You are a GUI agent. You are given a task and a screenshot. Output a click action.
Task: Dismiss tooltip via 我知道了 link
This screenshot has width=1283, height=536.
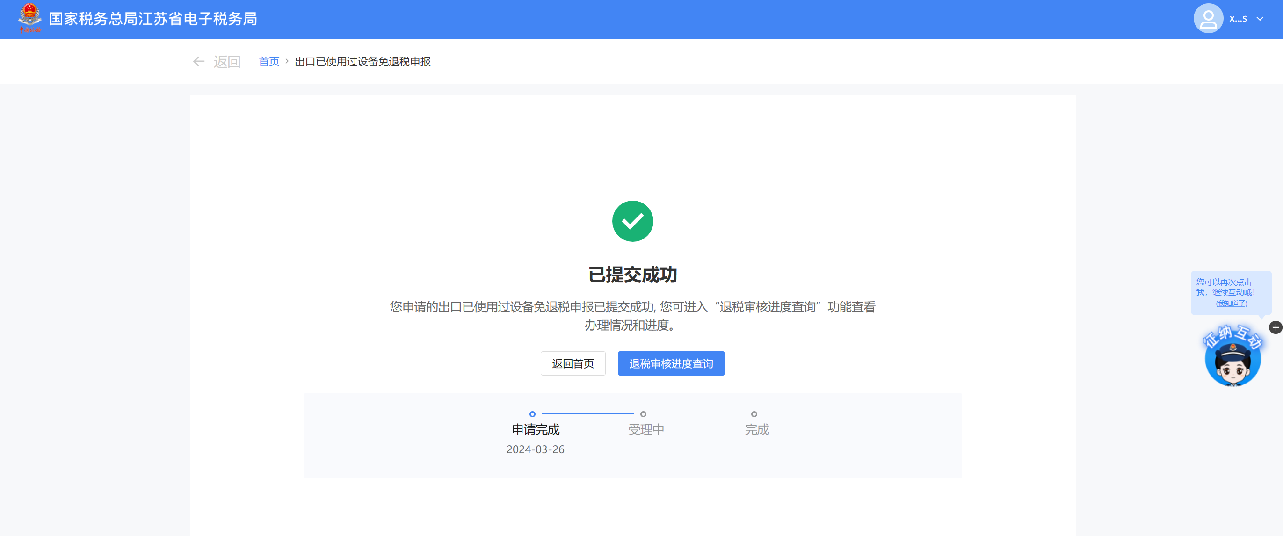pos(1231,304)
